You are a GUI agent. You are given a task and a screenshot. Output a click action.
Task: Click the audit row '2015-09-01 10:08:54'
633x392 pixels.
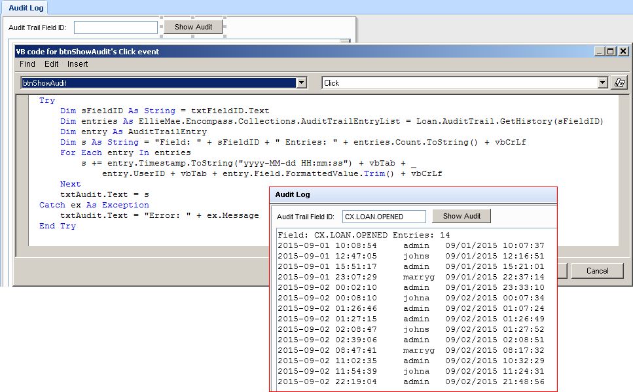[411, 245]
